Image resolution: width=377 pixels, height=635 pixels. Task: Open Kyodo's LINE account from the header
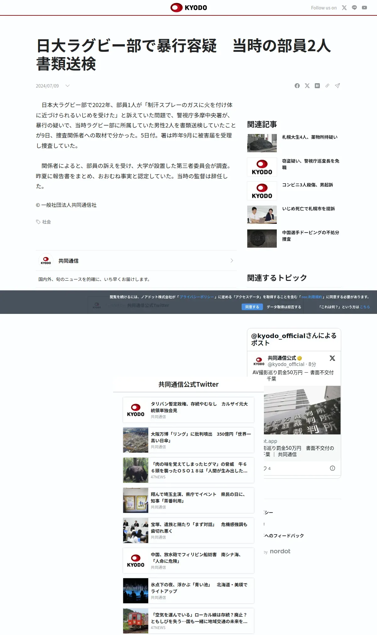click(x=354, y=8)
